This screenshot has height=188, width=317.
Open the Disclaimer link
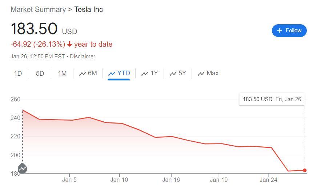(x=83, y=57)
